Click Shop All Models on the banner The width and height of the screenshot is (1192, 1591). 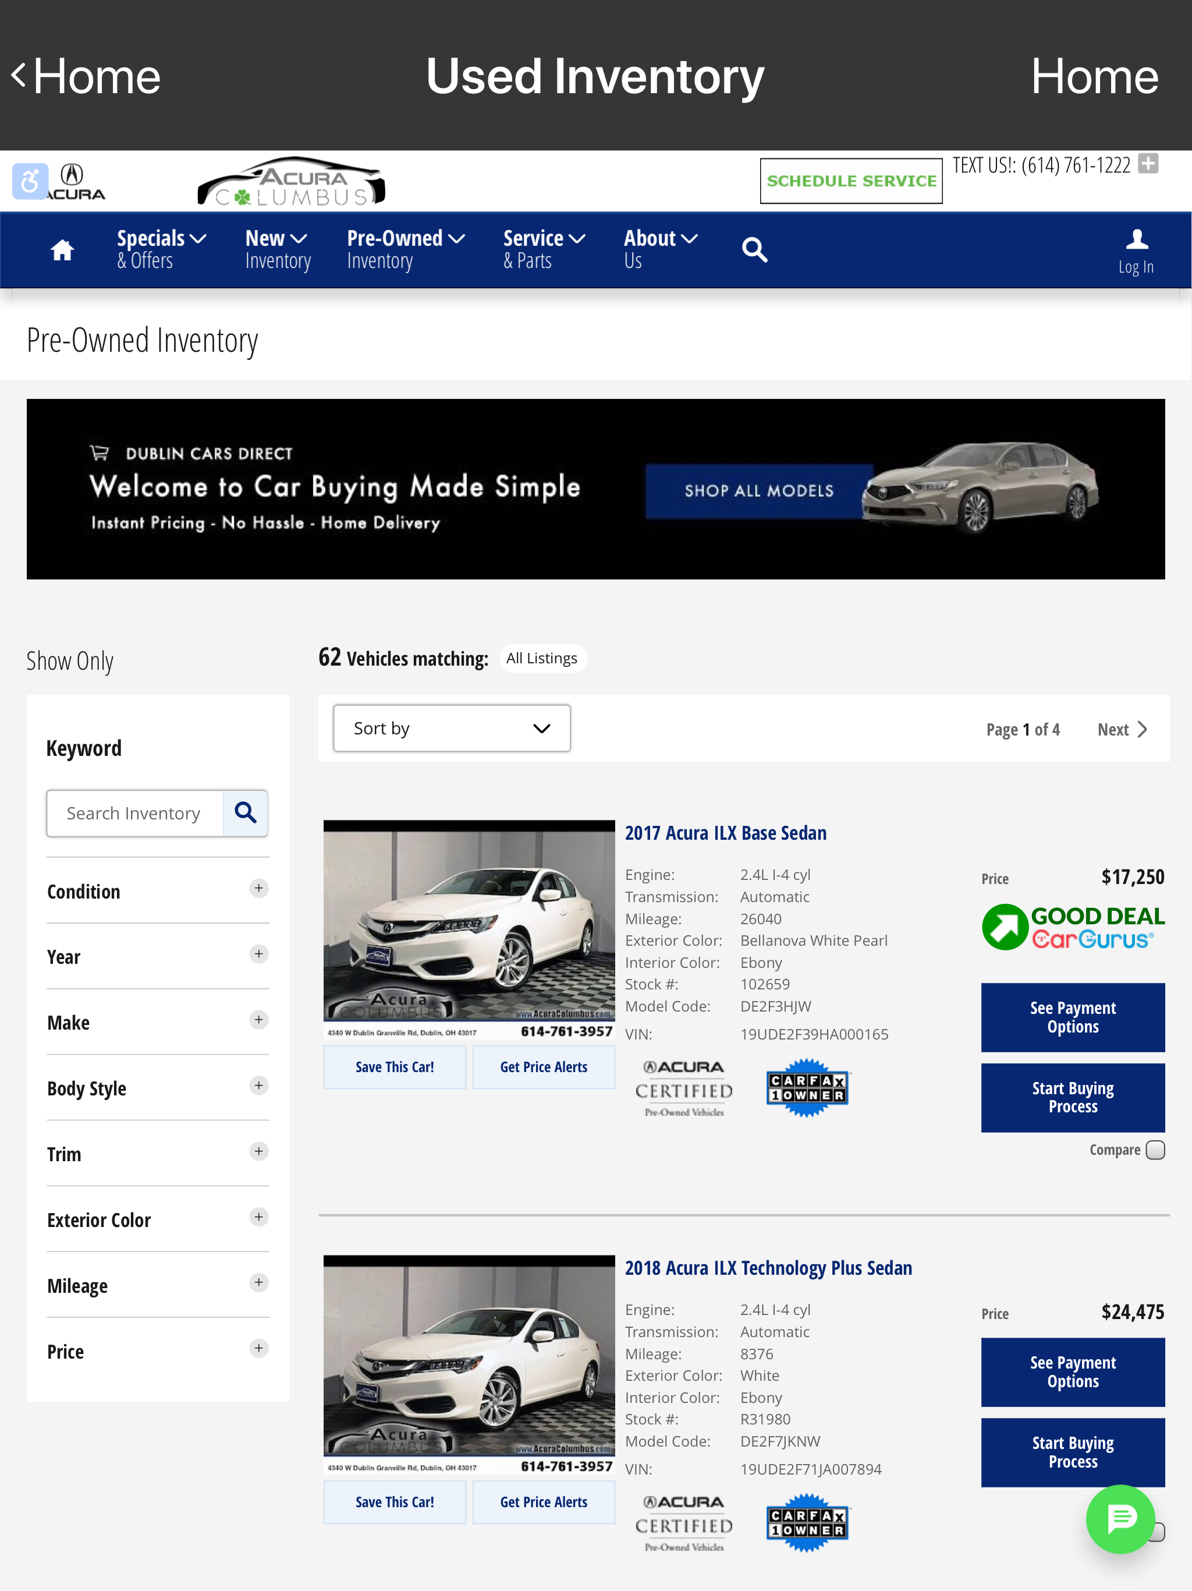coord(758,490)
